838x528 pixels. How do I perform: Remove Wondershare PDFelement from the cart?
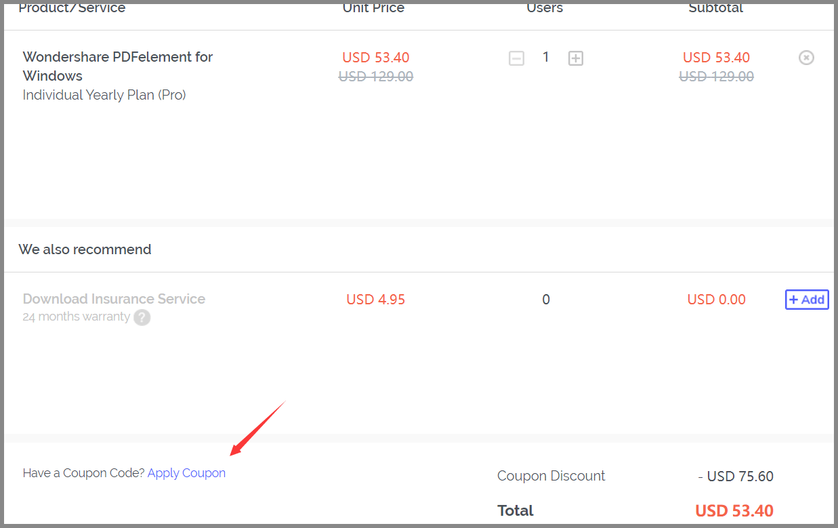[806, 58]
